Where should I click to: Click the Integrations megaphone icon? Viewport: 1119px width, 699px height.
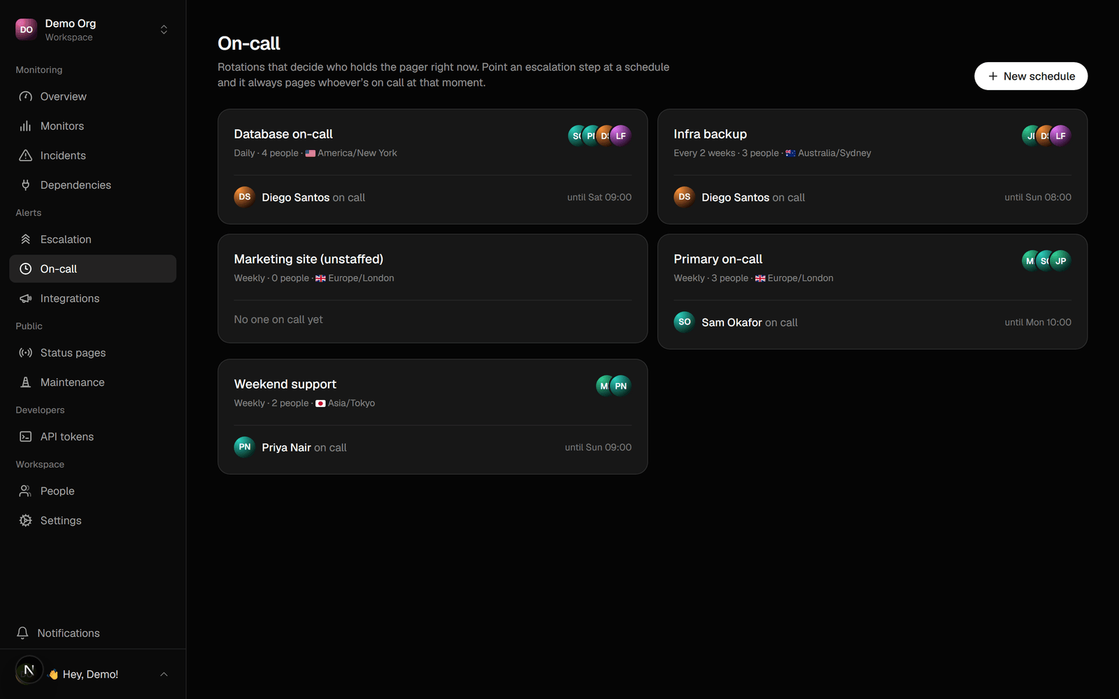26,298
